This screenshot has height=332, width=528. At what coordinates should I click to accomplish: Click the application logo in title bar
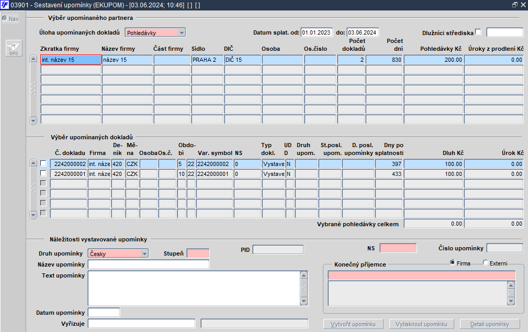click(x=5, y=5)
